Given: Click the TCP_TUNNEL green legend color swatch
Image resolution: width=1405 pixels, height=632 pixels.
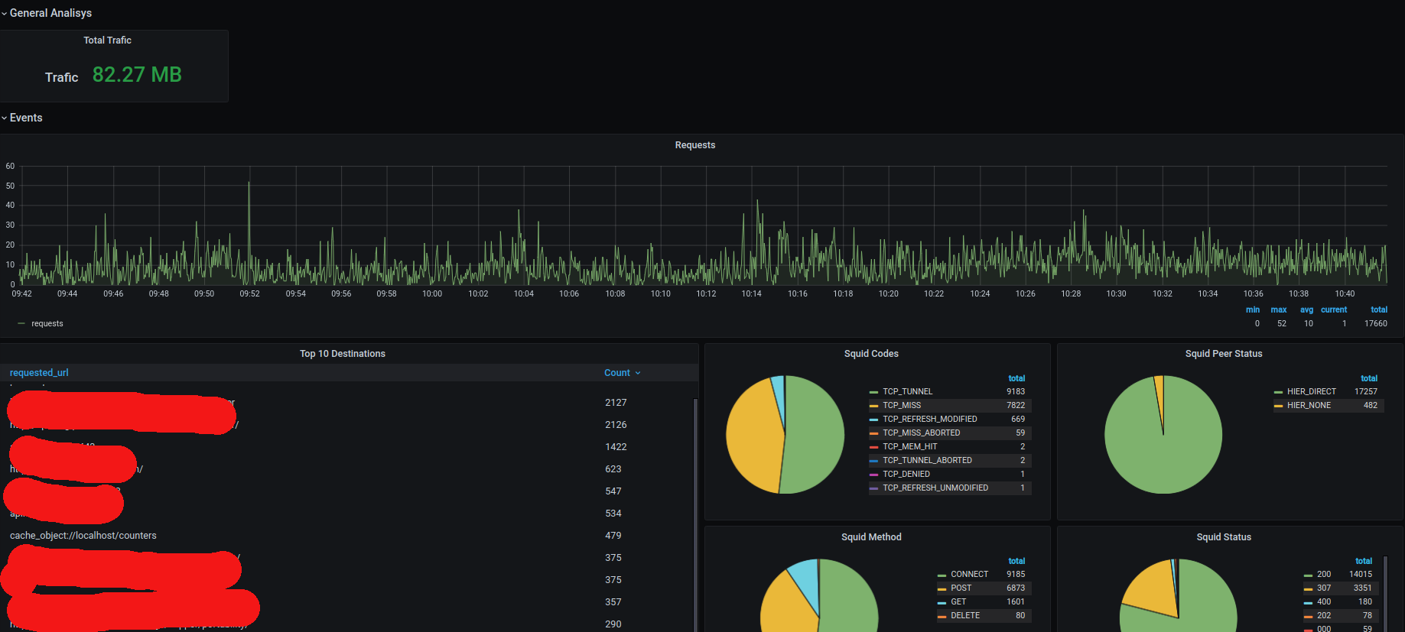Looking at the screenshot, I should (873, 392).
